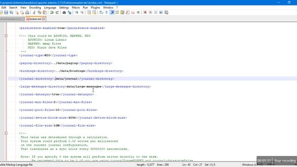Click the Close All documents toolbar icon

coord(22,13)
